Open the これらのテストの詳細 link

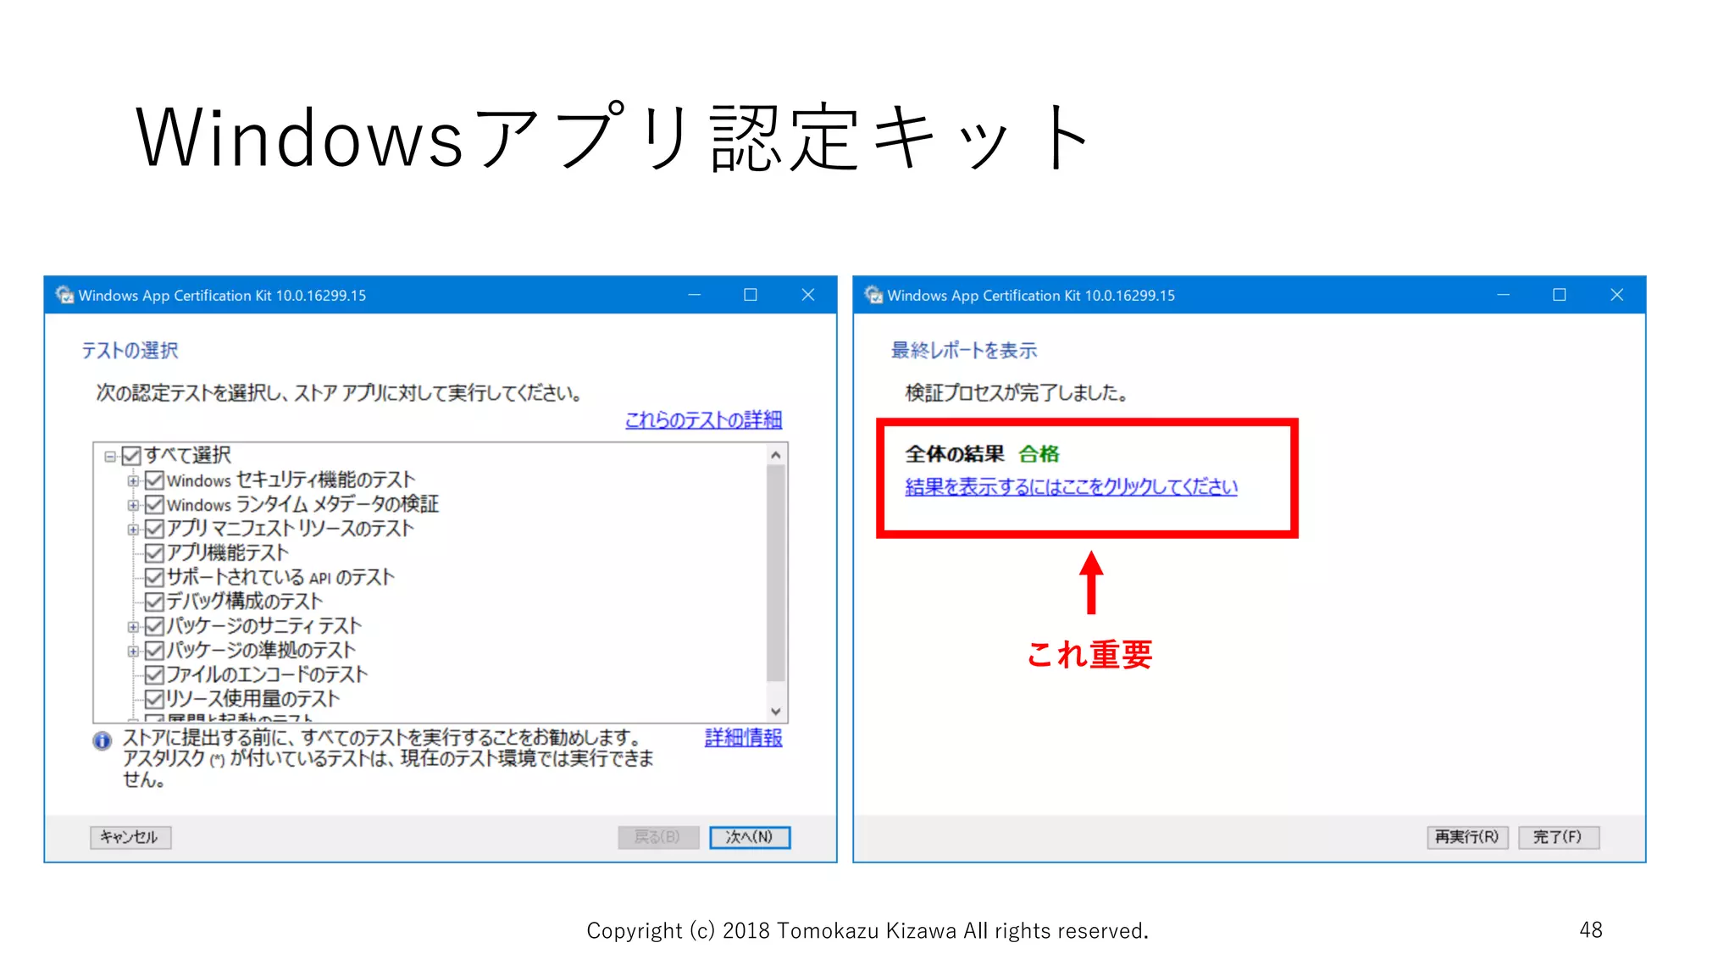click(x=703, y=420)
